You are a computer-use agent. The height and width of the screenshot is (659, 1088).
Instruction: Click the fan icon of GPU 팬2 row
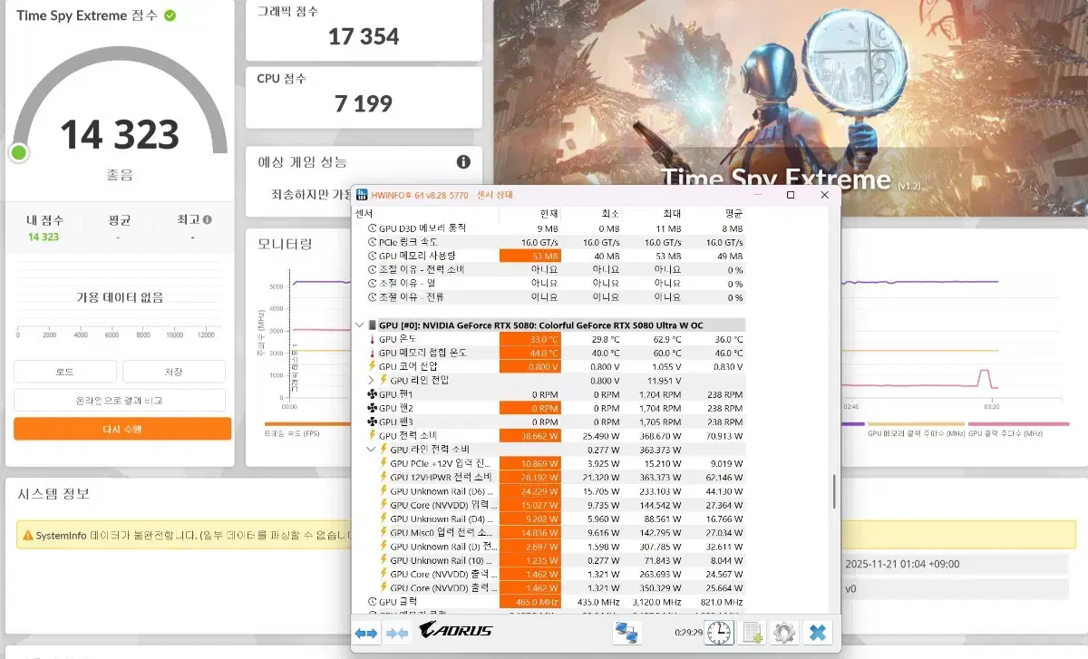pos(372,408)
